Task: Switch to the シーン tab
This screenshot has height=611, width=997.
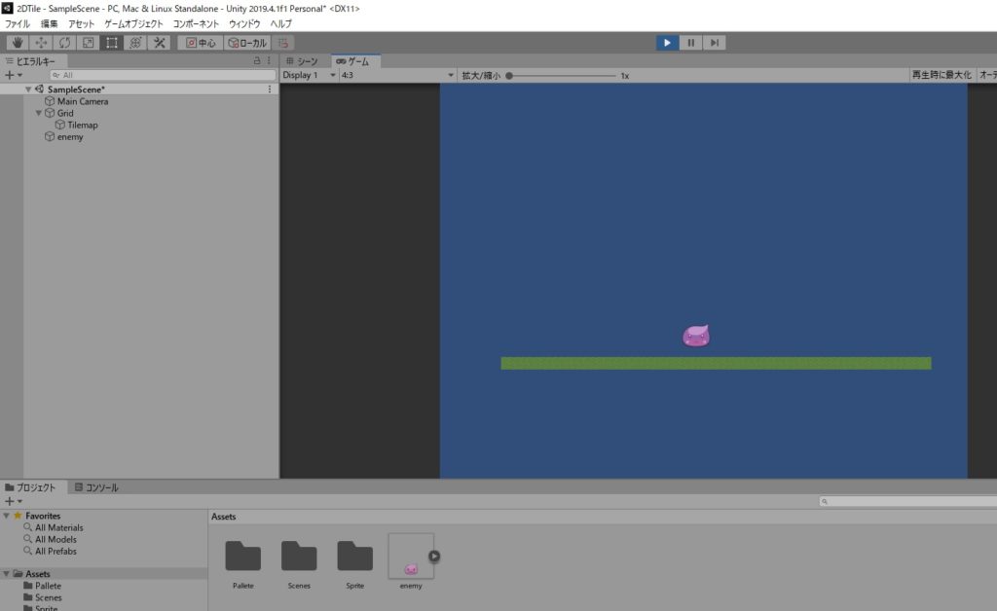Action: click(x=302, y=61)
